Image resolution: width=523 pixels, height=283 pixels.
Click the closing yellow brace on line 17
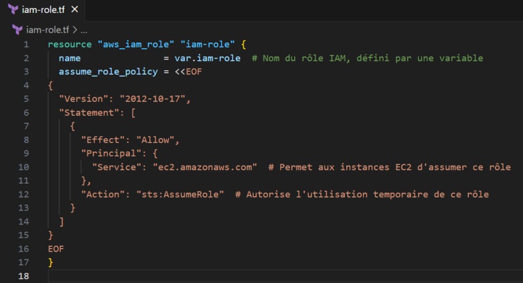[x=51, y=263]
